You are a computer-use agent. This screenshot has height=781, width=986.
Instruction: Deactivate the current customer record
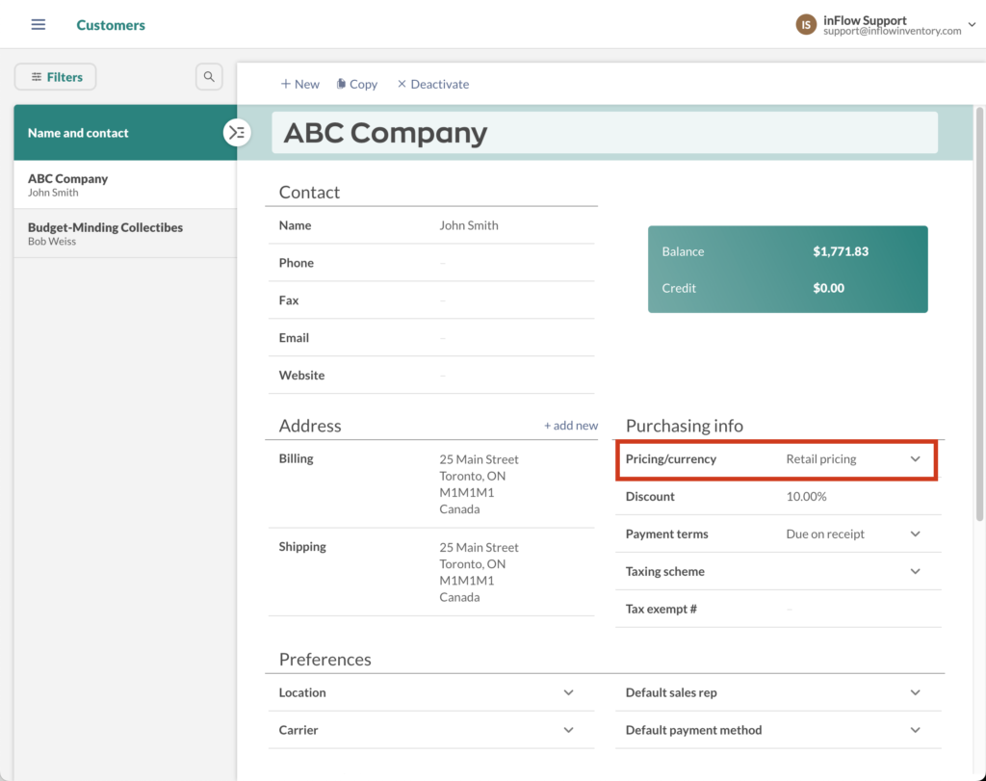click(x=432, y=84)
